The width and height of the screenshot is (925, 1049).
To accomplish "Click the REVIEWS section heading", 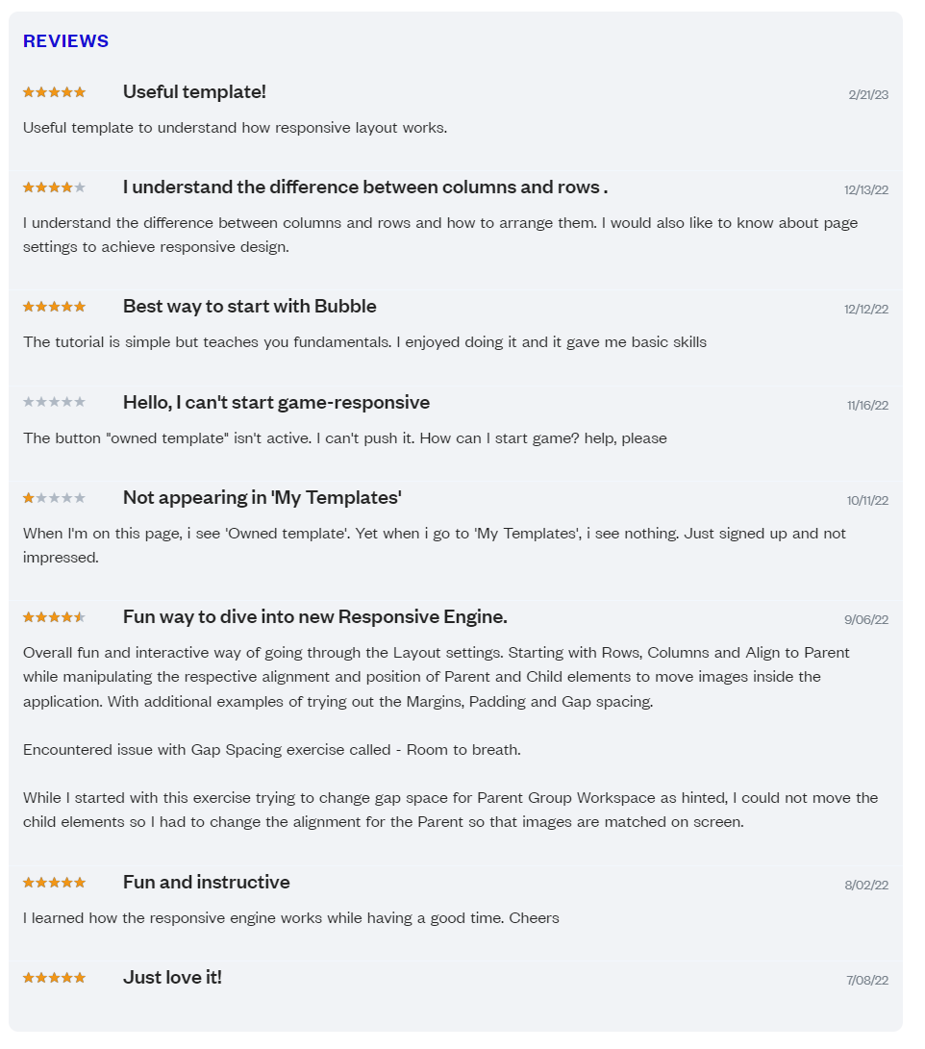I will tap(65, 40).
